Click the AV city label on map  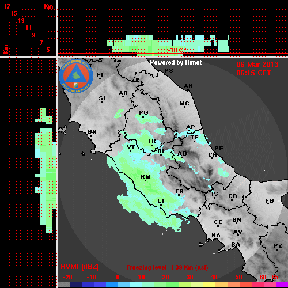238,232
